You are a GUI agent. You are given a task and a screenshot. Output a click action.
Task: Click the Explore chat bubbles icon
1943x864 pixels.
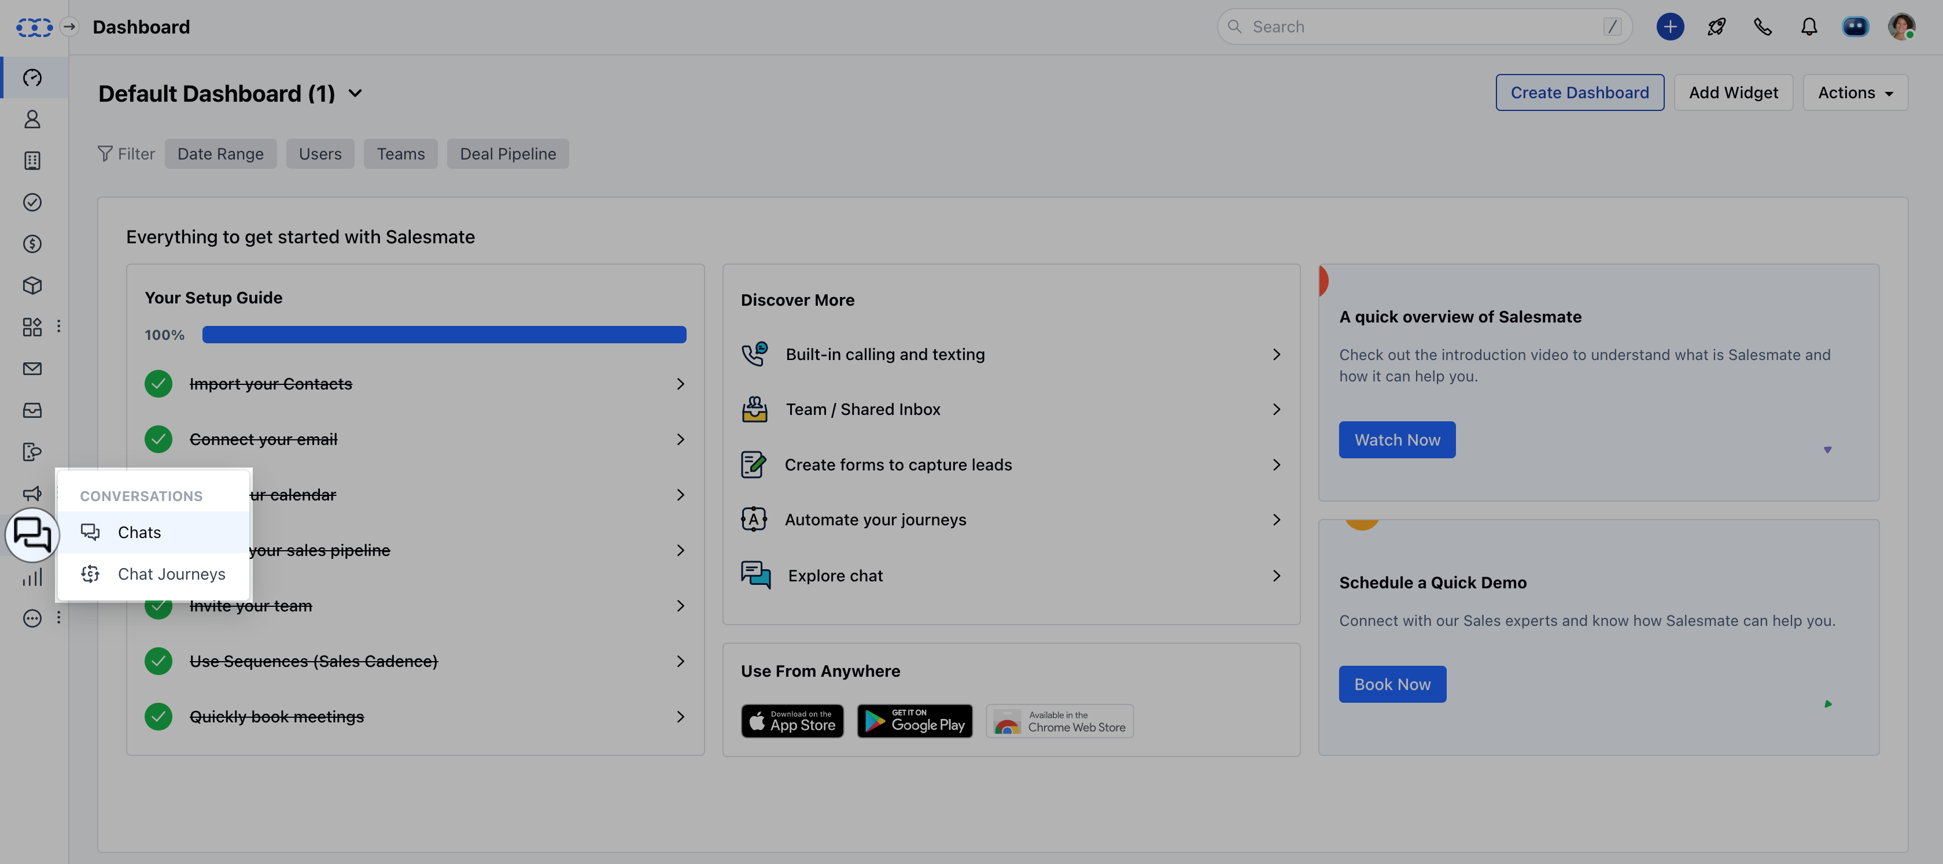click(756, 574)
